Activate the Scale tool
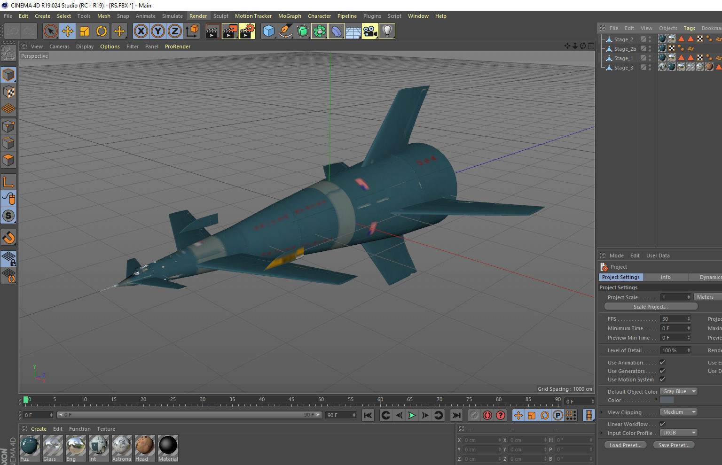 (85, 31)
